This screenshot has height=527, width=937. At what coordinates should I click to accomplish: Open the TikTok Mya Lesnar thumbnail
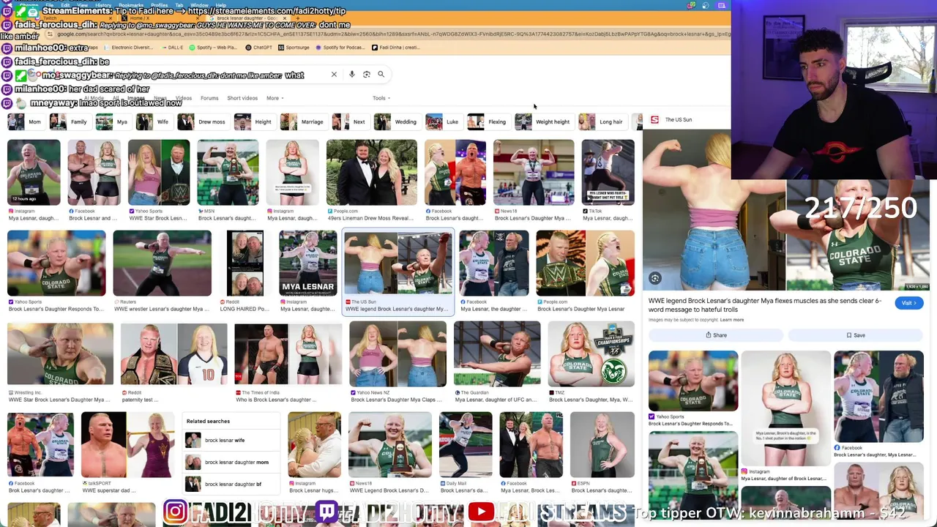point(608,173)
